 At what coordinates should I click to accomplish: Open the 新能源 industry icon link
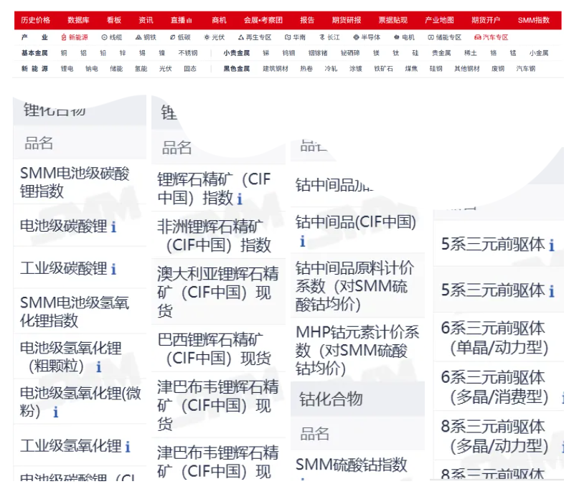(75, 37)
